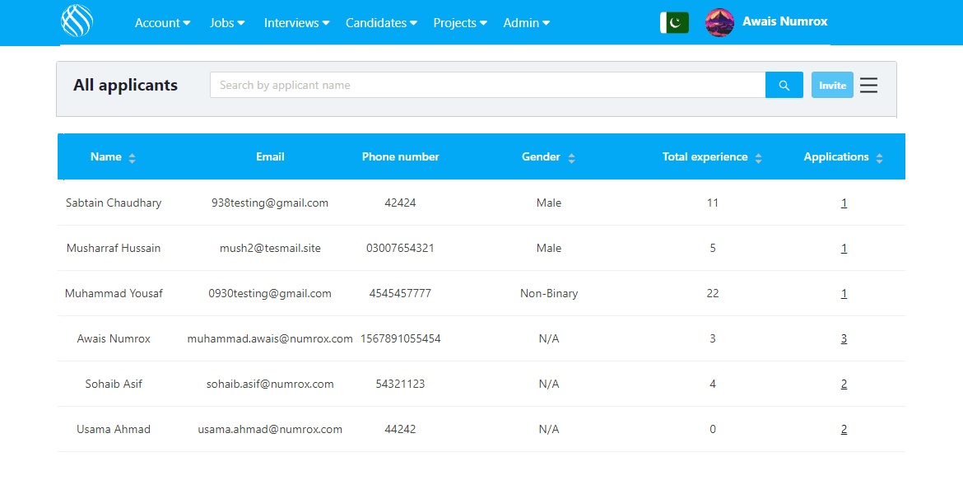
Task: Click the magnifier search button
Action: (784, 86)
